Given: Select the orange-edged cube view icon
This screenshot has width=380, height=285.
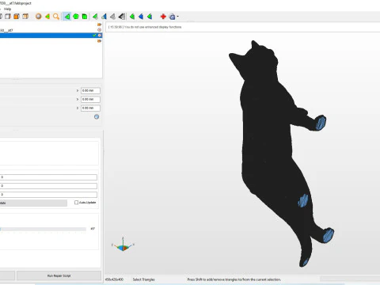Looking at the screenshot, I should click(x=25, y=17).
